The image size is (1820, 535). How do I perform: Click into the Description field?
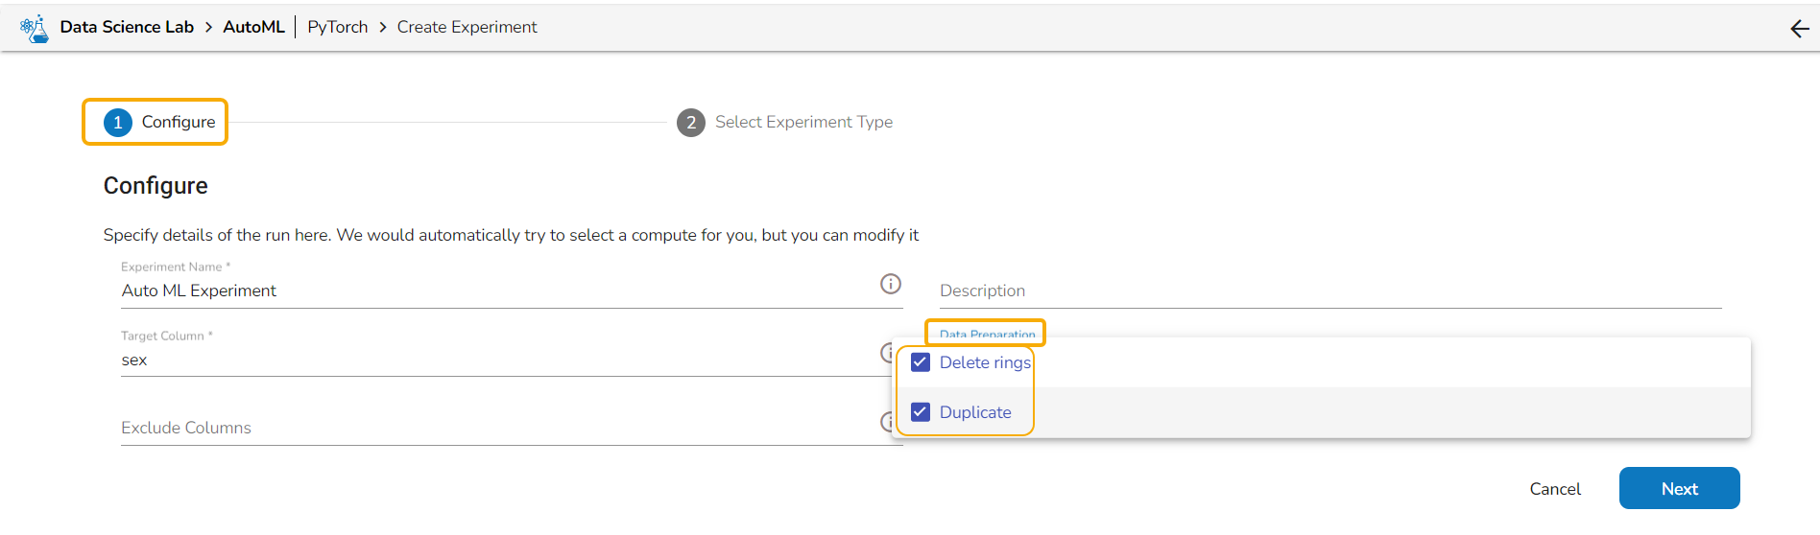pos(1329,291)
